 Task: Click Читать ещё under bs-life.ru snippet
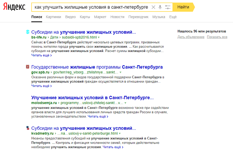[x=41, y=55]
